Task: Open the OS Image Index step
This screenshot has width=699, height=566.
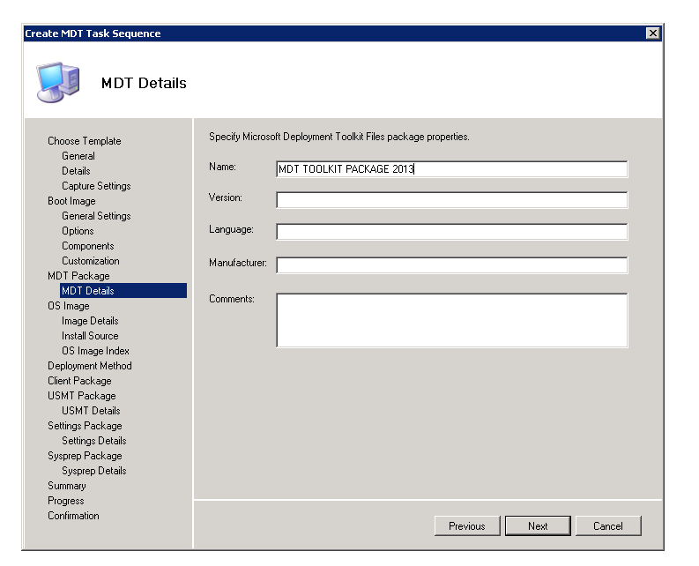Action: tap(95, 351)
